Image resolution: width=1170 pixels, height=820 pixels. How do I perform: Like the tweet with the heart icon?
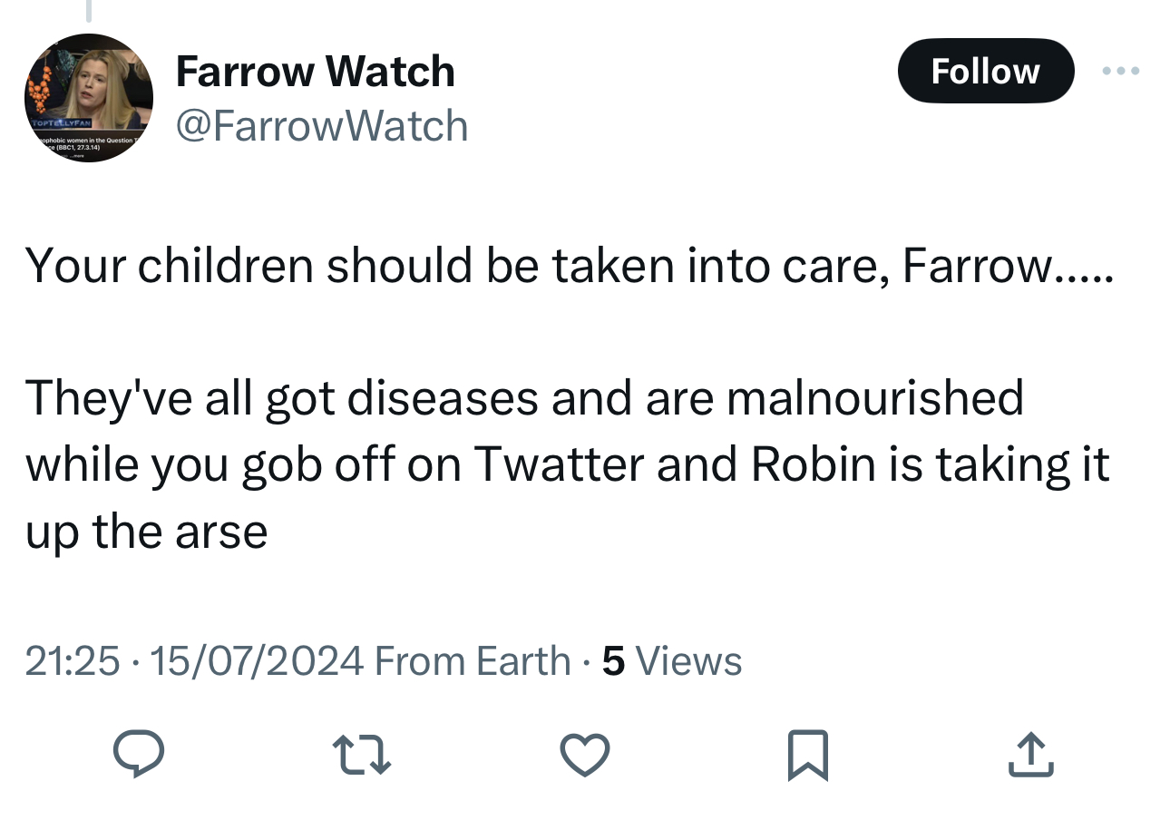584,755
